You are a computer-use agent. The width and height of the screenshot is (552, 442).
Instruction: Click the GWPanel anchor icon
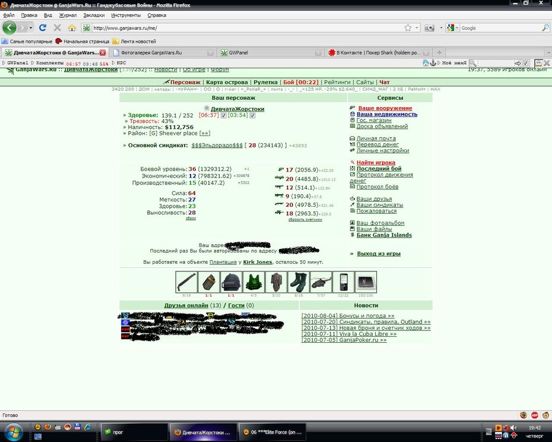[433, 63]
